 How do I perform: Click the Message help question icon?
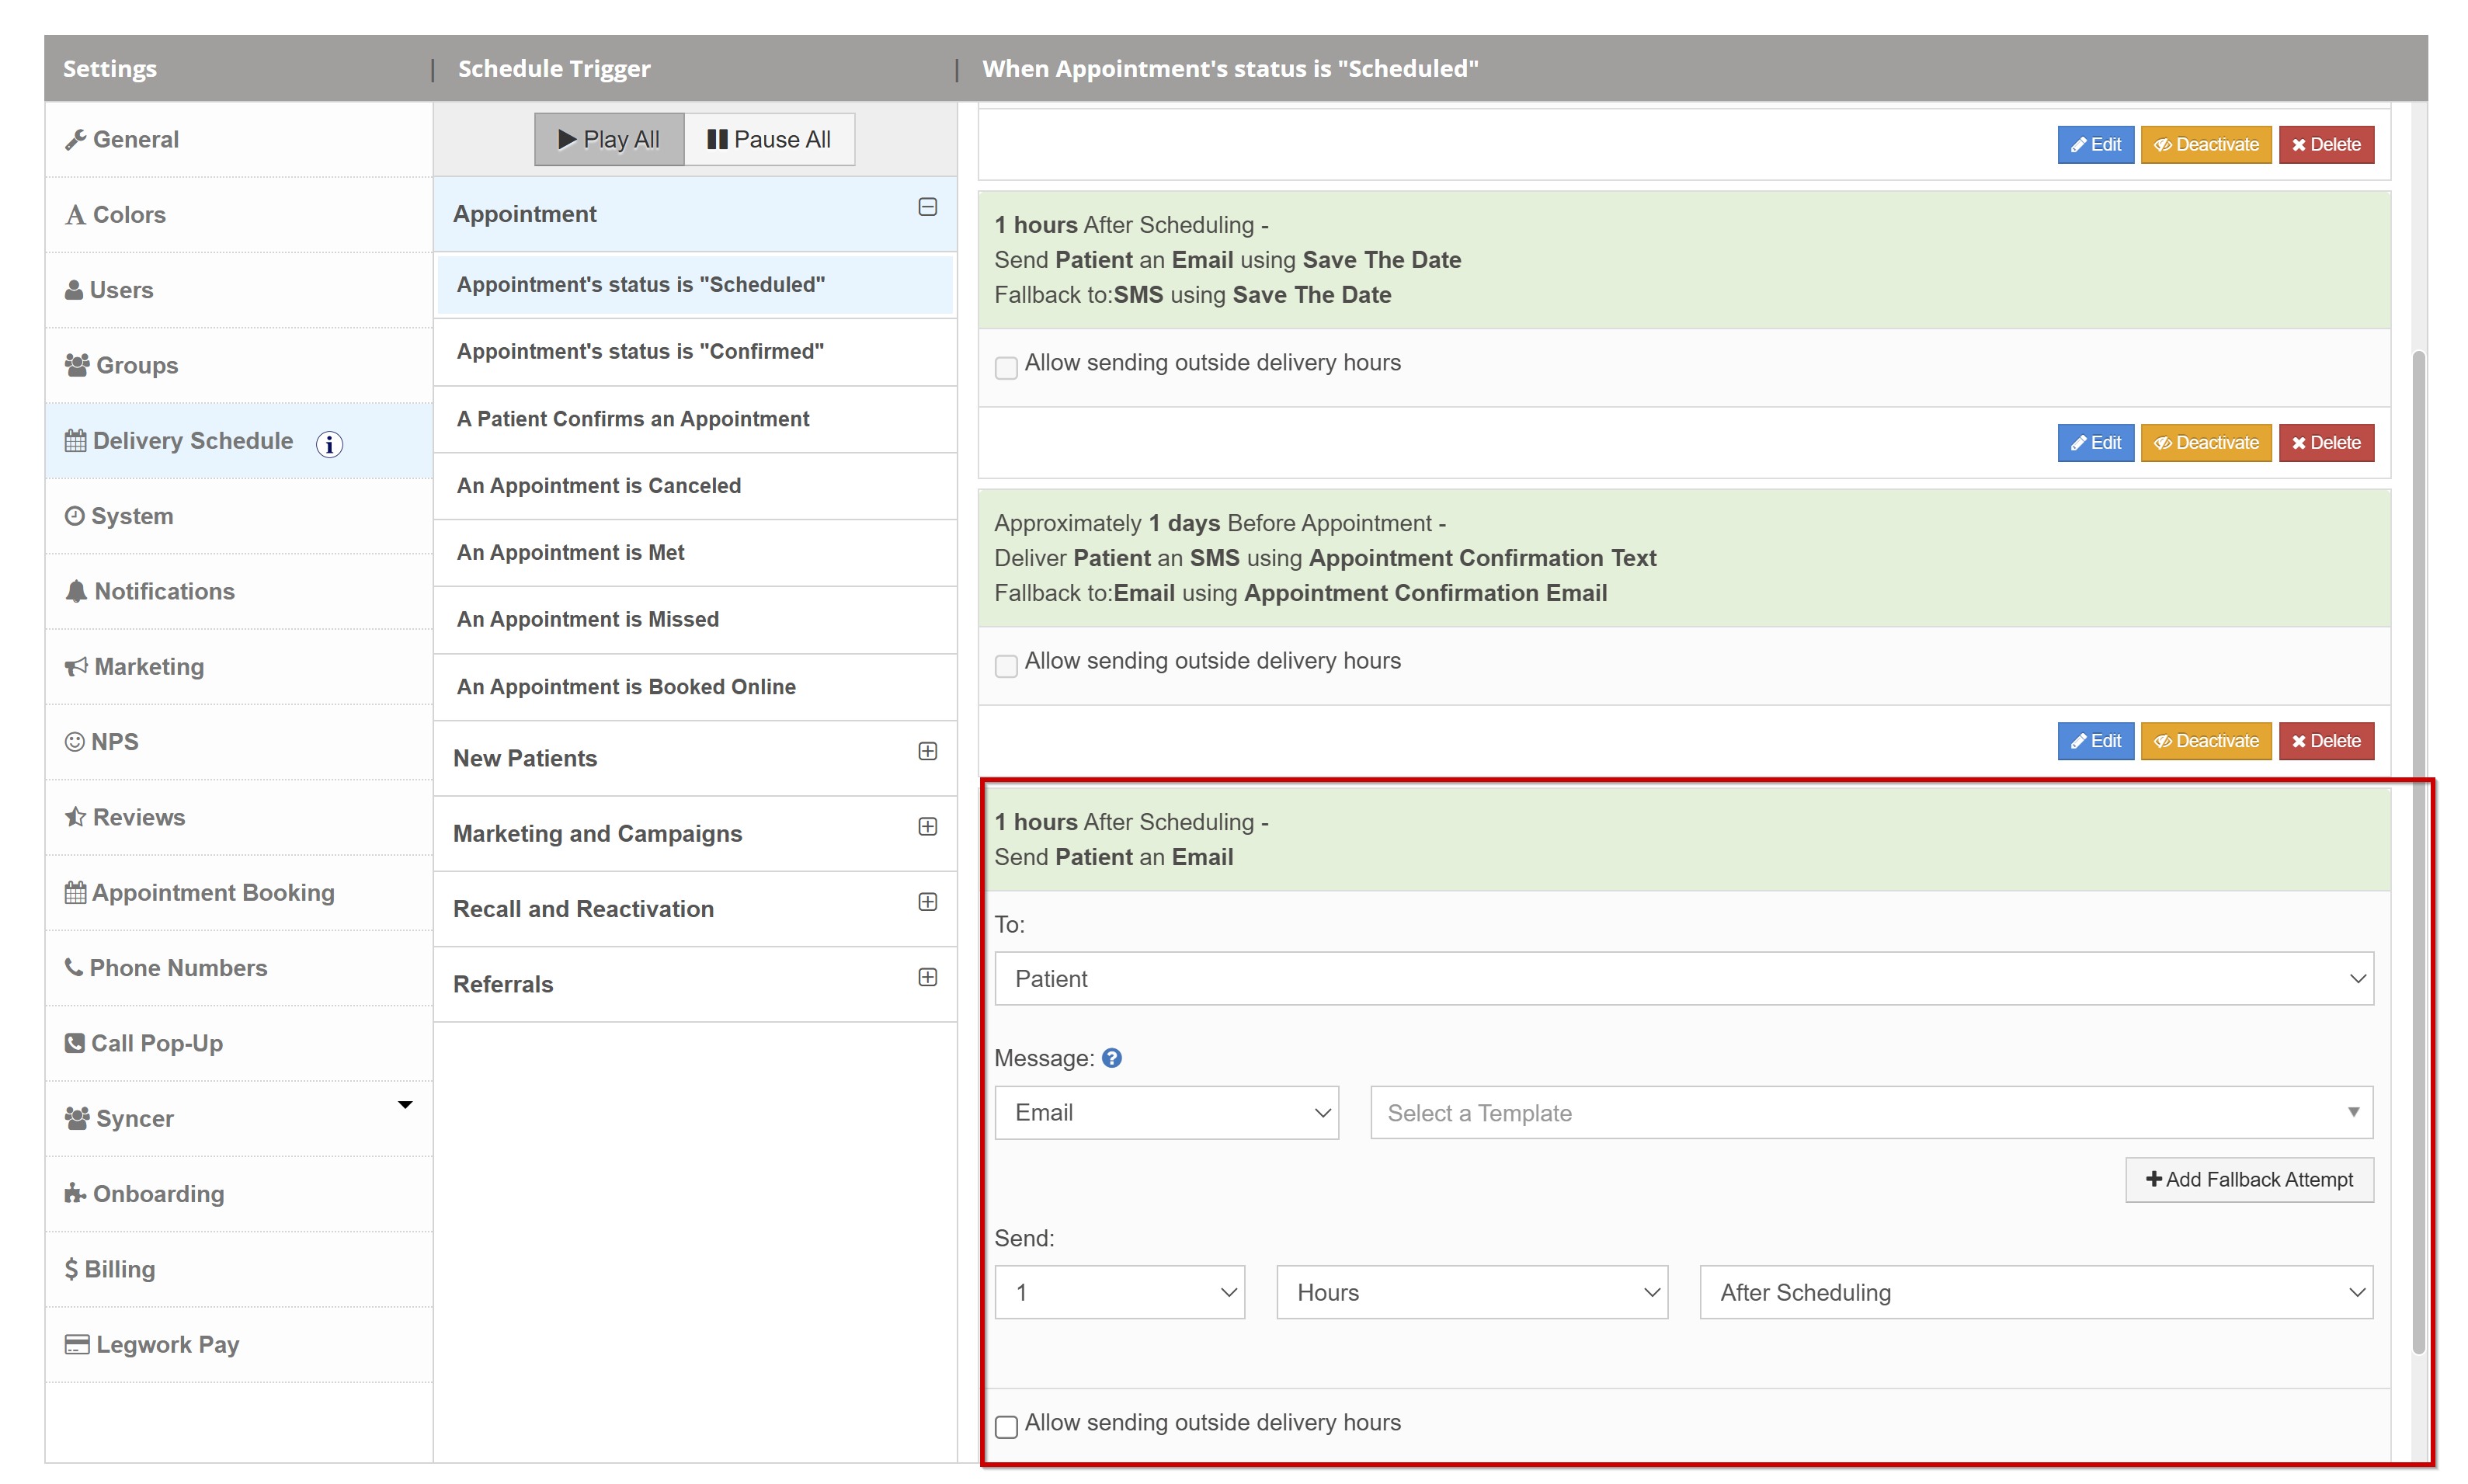click(x=1111, y=1058)
